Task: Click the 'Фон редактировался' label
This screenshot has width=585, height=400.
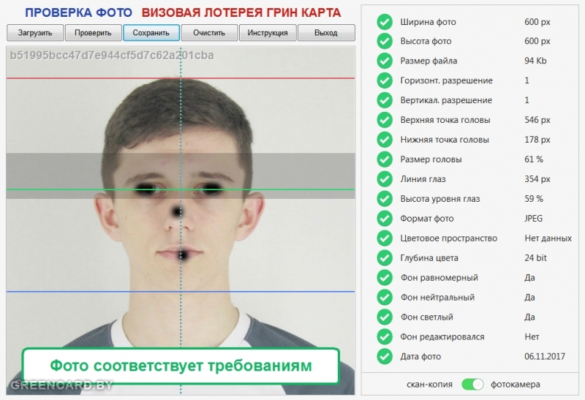Action: tap(442, 337)
